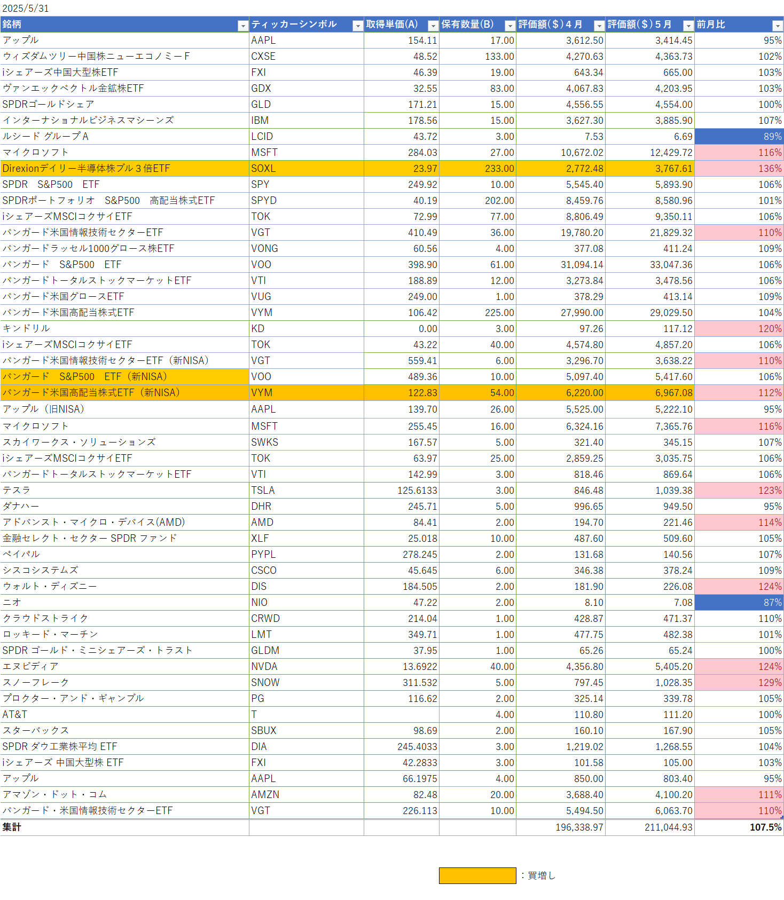Open the 銘柄 column filter dropdown
The width and height of the screenshot is (784, 900).
pos(243,26)
